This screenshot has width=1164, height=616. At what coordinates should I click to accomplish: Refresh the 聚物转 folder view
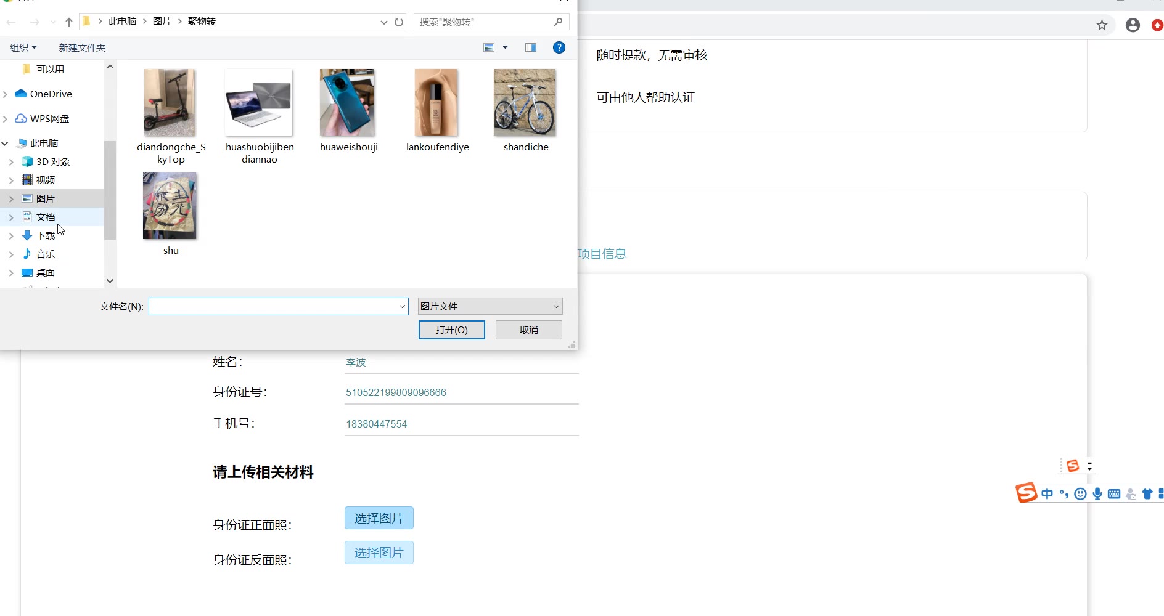[399, 22]
